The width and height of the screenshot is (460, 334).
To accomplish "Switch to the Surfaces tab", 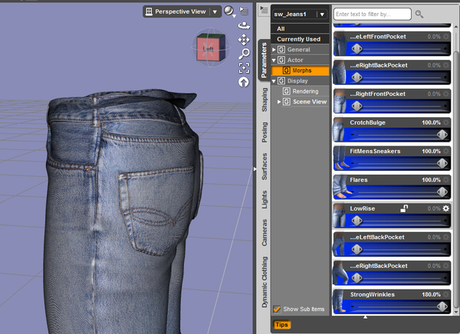I will 264,166.
